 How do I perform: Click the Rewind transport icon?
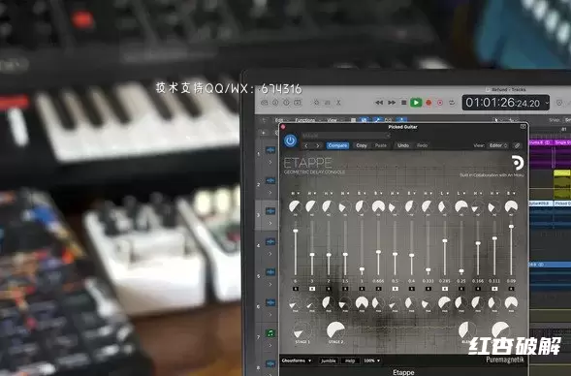(x=379, y=103)
